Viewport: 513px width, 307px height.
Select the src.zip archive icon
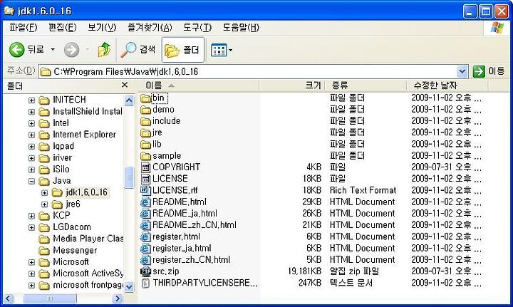145,271
